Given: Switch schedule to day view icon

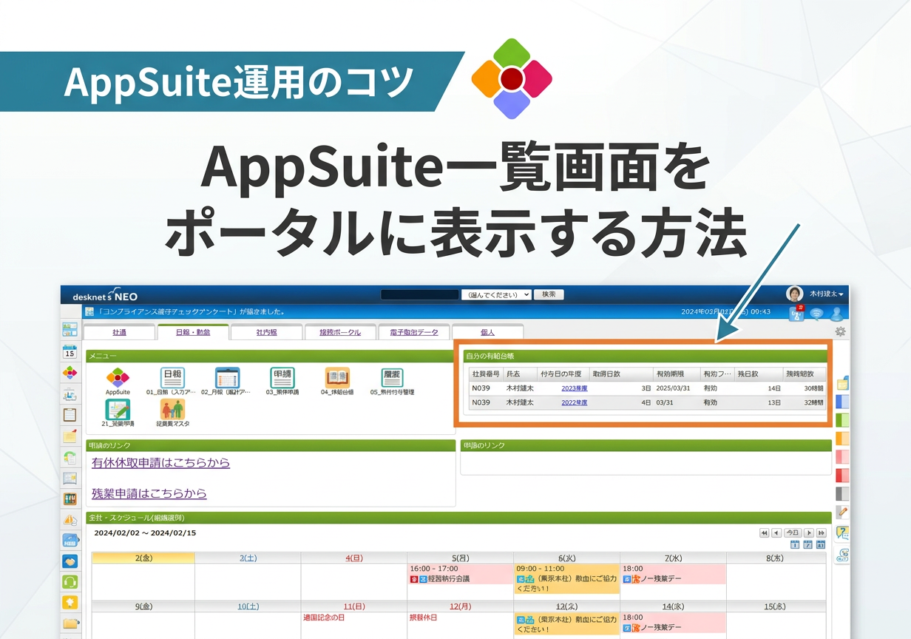Looking at the screenshot, I should coord(796,545).
